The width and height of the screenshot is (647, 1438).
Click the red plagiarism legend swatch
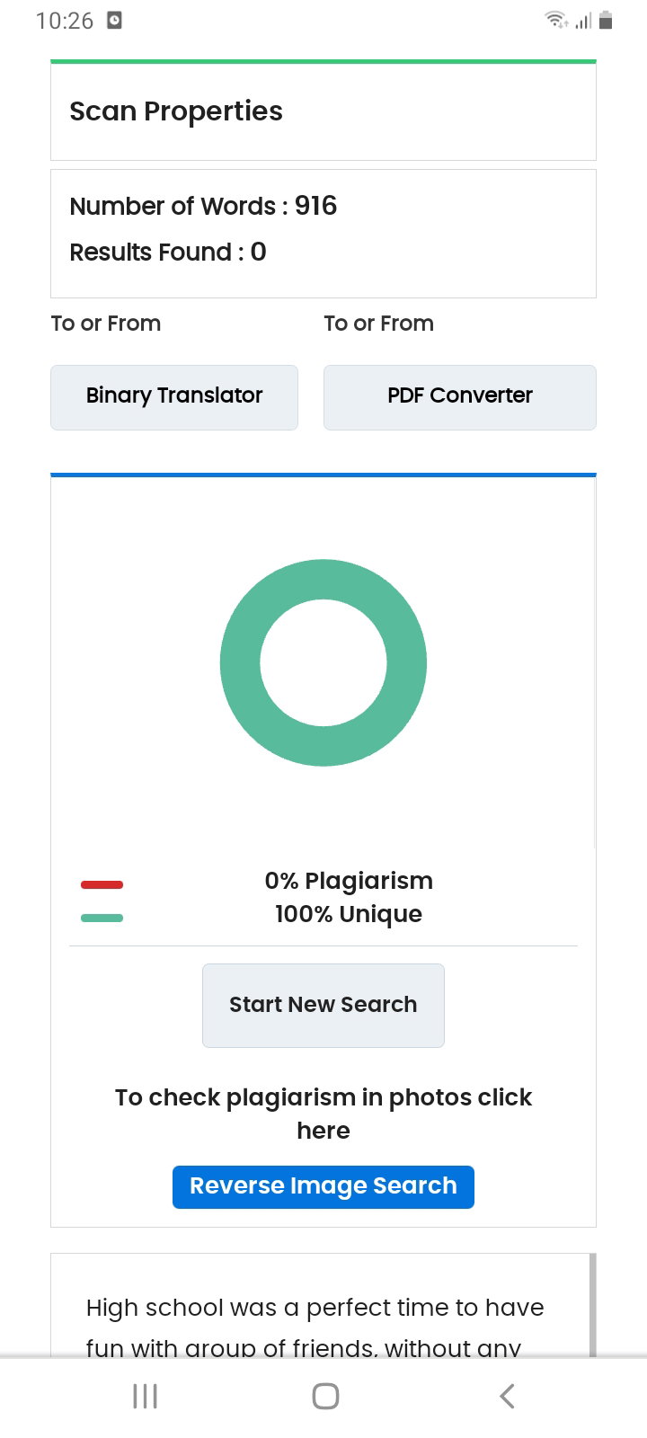click(x=102, y=884)
